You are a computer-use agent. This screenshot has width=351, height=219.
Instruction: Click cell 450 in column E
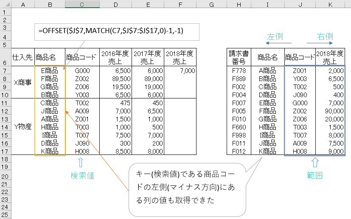[148, 103]
